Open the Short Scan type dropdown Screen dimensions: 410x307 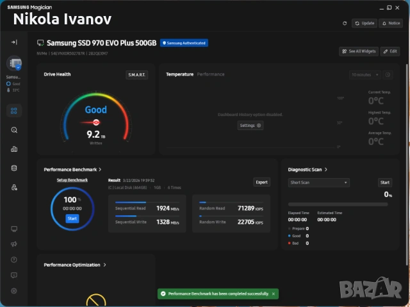[319, 183]
